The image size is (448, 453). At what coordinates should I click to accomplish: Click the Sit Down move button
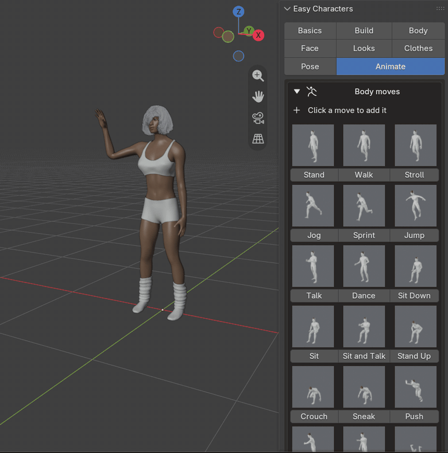414,296
